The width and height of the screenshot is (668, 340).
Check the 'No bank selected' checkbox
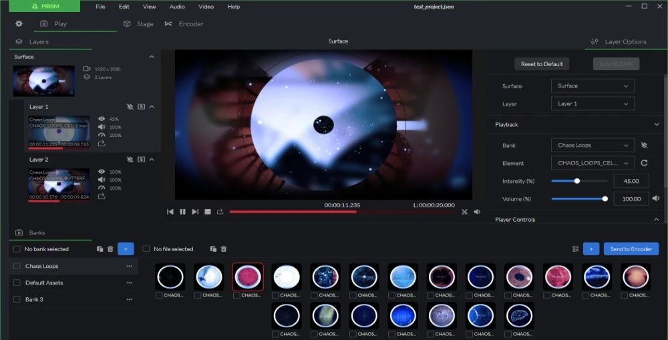[x=17, y=249]
